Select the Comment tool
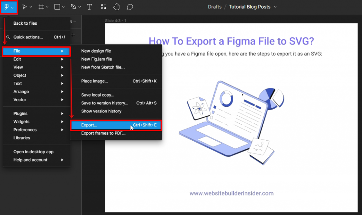The image size is (362, 215). (130, 7)
